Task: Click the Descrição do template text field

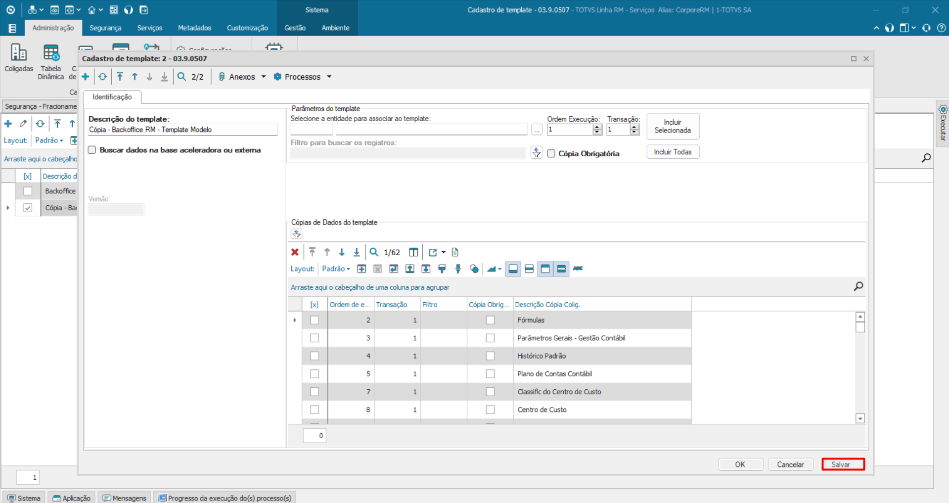Action: [182, 130]
